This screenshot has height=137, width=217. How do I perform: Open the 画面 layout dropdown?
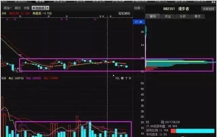click(x=7, y=8)
